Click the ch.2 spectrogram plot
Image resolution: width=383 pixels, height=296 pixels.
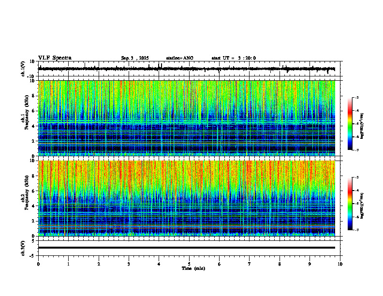[186, 198]
